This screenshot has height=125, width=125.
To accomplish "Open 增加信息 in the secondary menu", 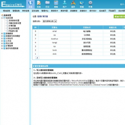I will 7,11.
